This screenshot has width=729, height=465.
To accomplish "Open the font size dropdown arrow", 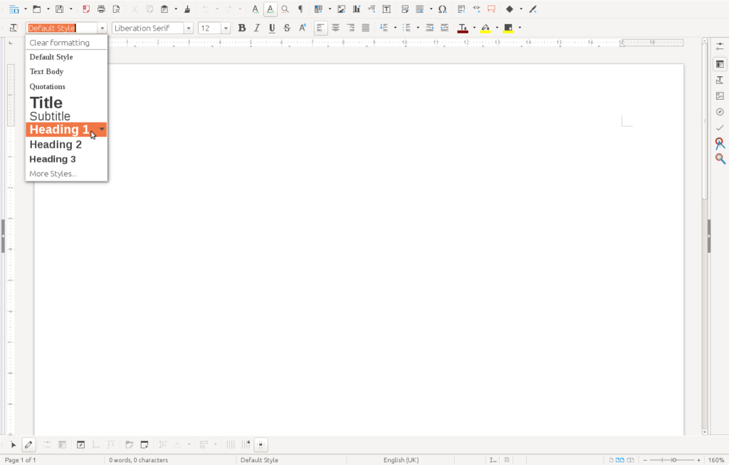I will point(226,28).
